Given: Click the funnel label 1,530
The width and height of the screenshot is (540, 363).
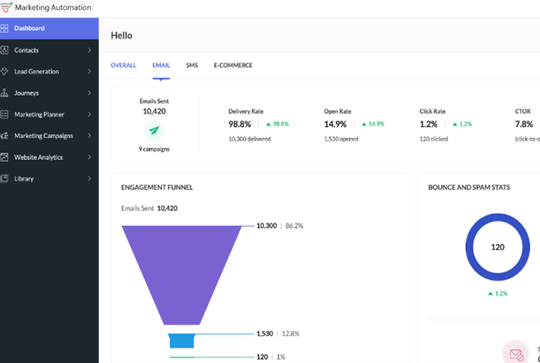Looking at the screenshot, I should point(264,334).
